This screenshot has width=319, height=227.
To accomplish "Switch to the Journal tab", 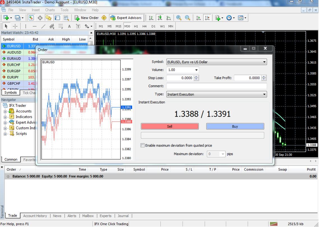I will [x=123, y=216].
